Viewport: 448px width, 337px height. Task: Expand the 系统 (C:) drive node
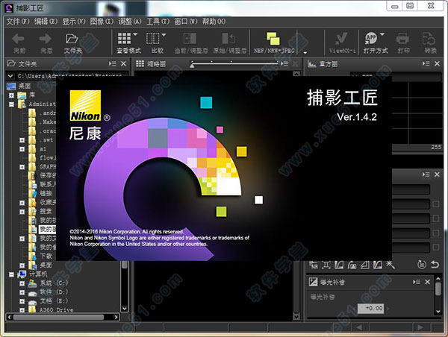pyautogui.click(x=22, y=283)
